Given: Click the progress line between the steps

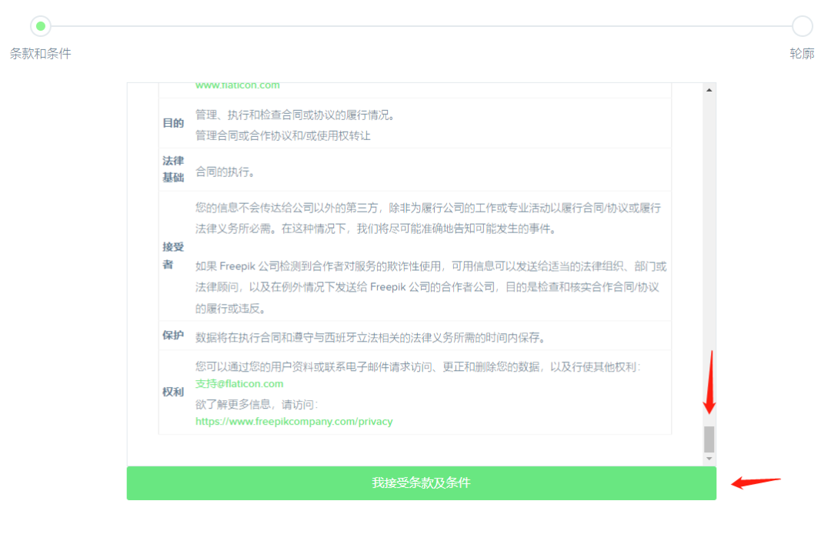Looking at the screenshot, I should click(x=421, y=26).
